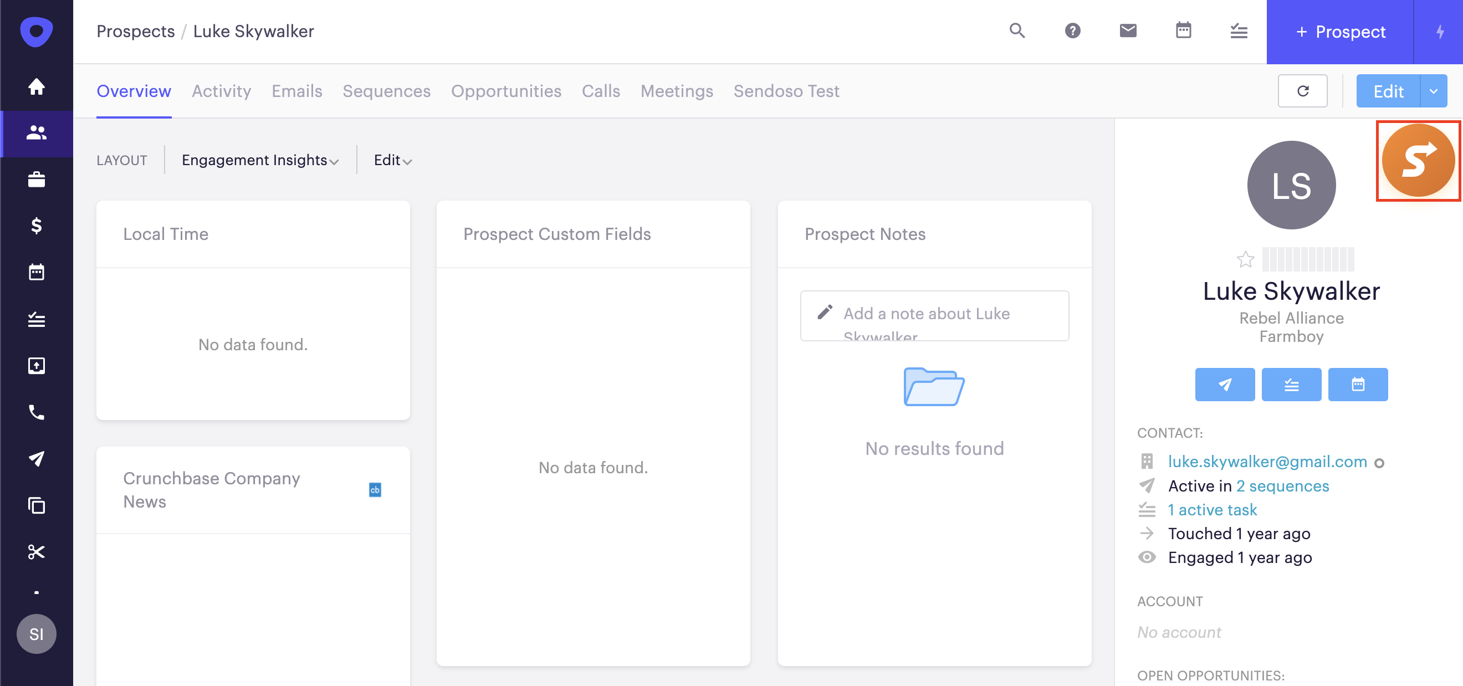Screen dimensions: 1463x686
Task: Open the Sendoso Test tab
Action: [x=786, y=91]
